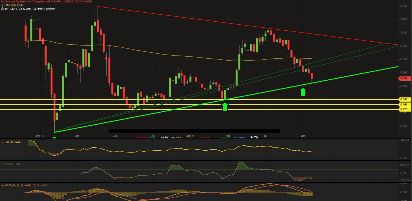Select the 34,7% performance value
Image resolution: width=412 pixels, height=201 pixels.
[x=254, y=137]
